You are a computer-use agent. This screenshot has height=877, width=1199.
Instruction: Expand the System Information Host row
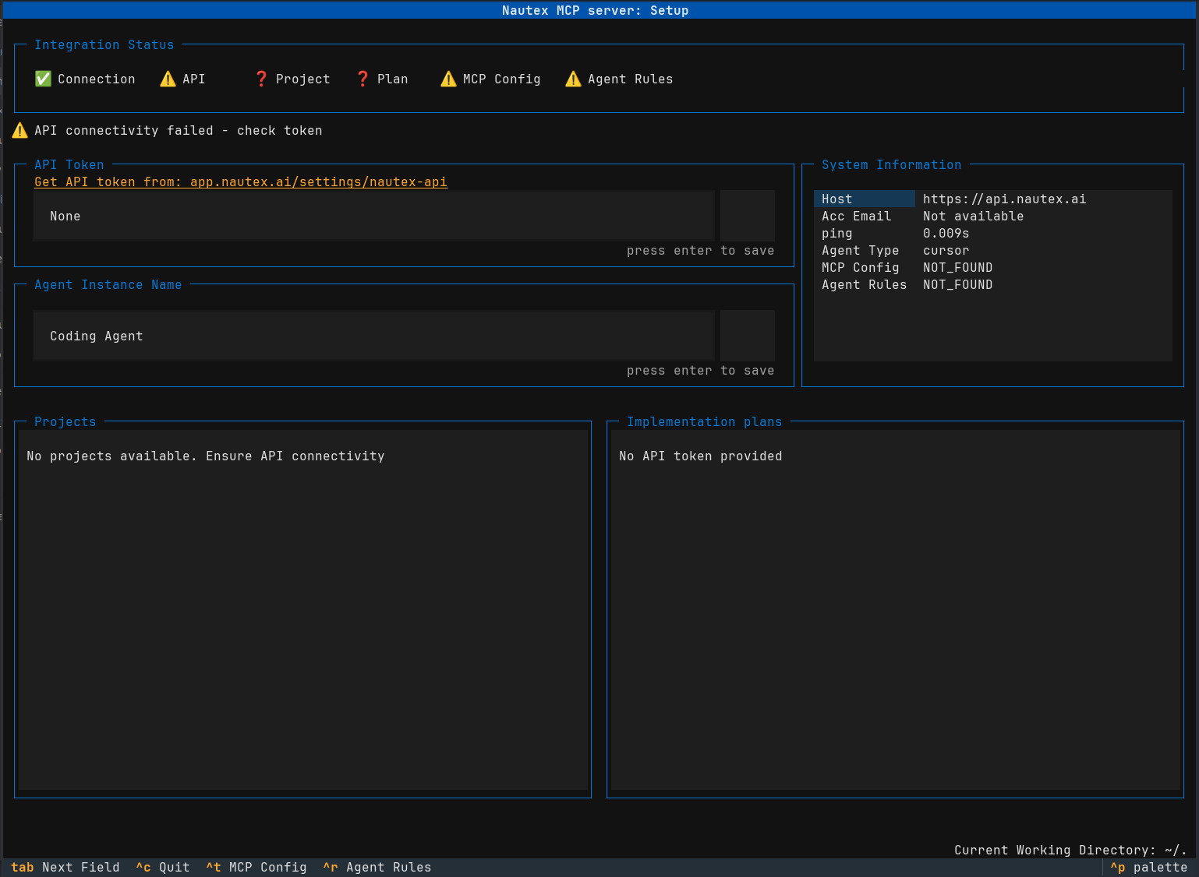pyautogui.click(x=864, y=199)
